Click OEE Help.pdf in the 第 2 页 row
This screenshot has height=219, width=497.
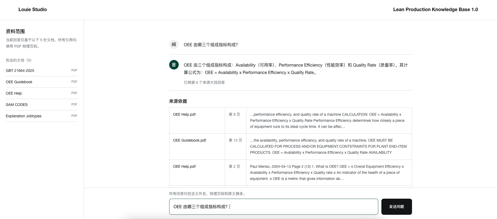pyautogui.click(x=184, y=166)
